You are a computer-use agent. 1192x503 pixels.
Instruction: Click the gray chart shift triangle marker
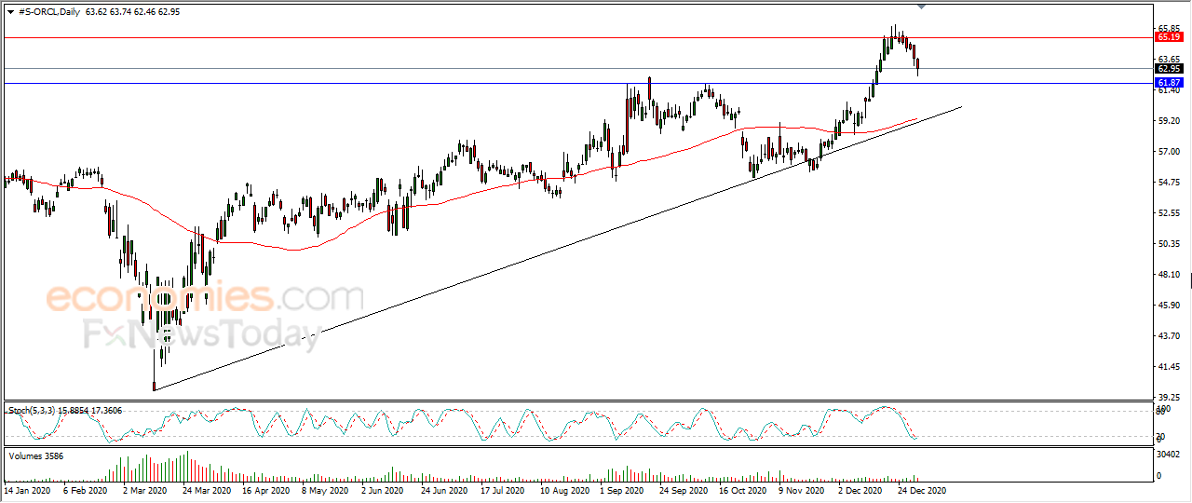pyautogui.click(x=921, y=7)
